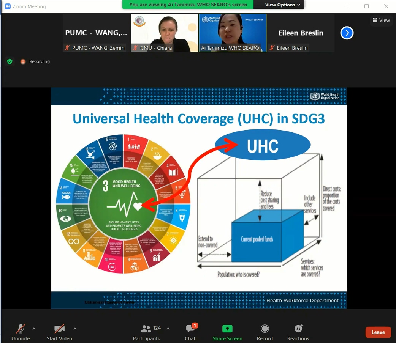Click the screen sharing notification banner
Image resolution: width=396 pixels, height=343 pixels.
click(188, 5)
